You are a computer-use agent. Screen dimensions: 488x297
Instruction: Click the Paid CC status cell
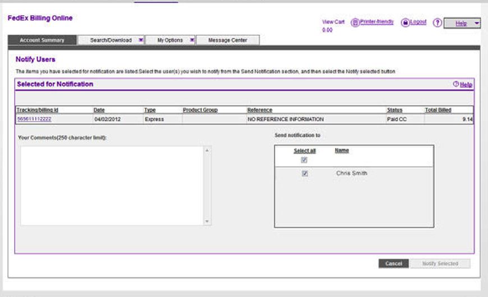click(397, 119)
